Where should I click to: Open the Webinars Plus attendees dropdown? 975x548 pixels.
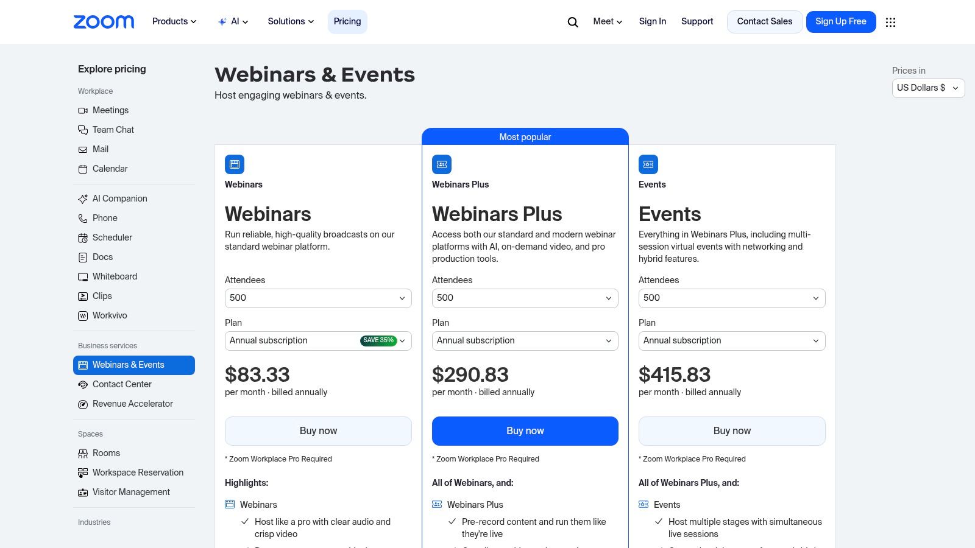[525, 298]
